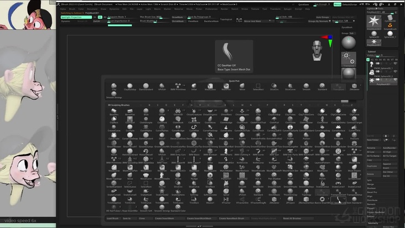Viewport: 405px width, 228px height.
Task: Click the Load Brush button
Action: tap(113, 219)
